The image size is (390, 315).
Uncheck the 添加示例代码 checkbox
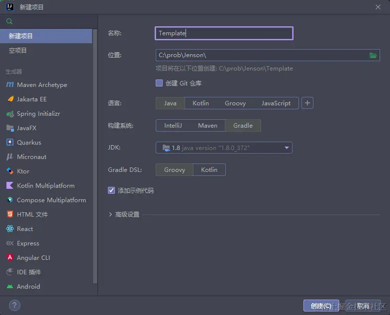click(111, 190)
